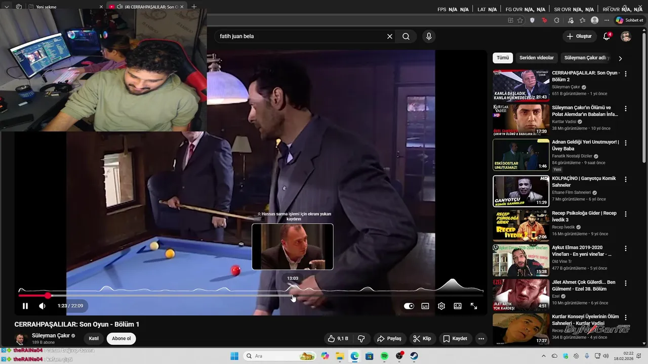The height and width of the screenshot is (364, 648).
Task: Open options for KOLPAÇINO video
Action: coord(626,179)
